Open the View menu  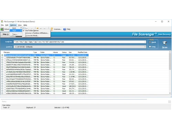pyautogui.click(x=20, y=25)
